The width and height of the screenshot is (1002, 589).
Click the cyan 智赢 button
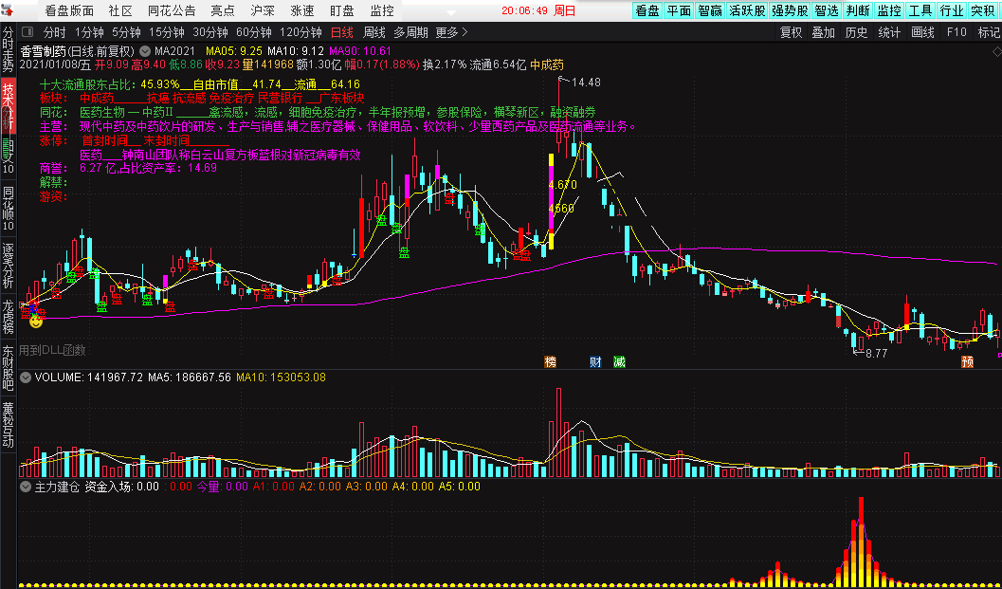click(710, 10)
